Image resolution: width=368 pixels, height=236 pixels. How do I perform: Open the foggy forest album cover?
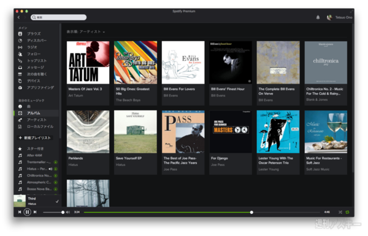click(88, 194)
